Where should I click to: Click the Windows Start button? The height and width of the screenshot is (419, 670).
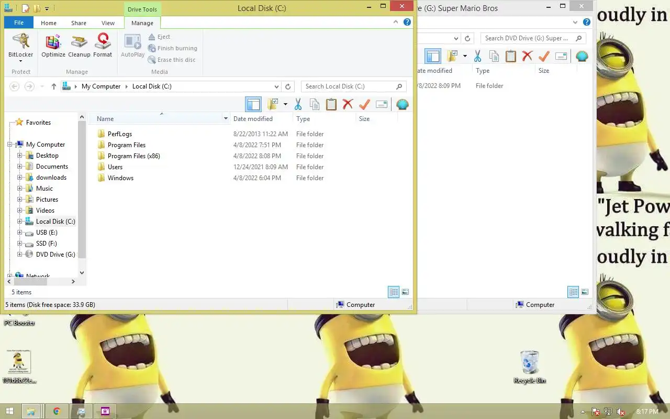click(x=9, y=411)
